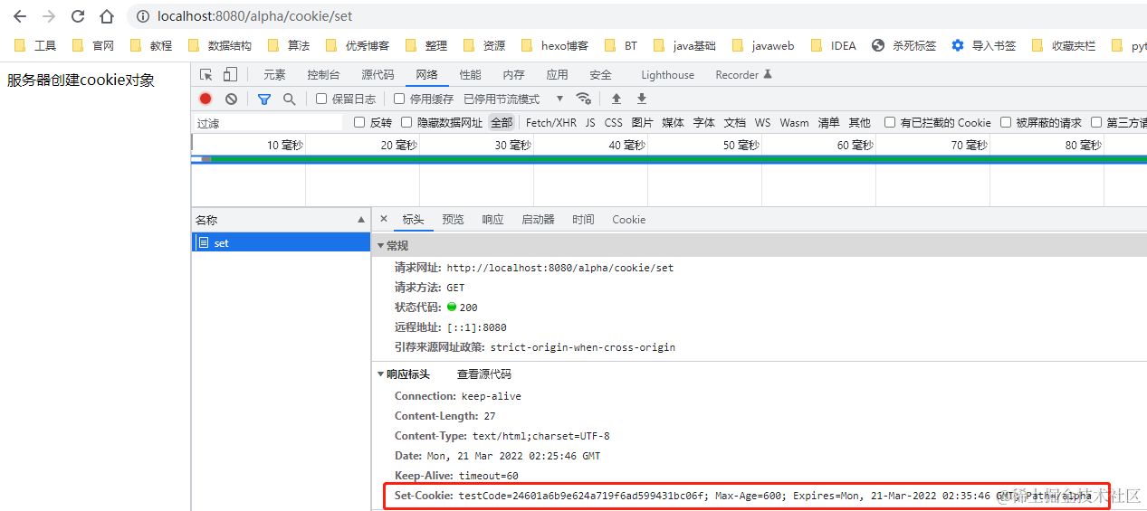The image size is (1147, 511).
Task: Clear the network log with the clear icon
Action: pos(231,99)
